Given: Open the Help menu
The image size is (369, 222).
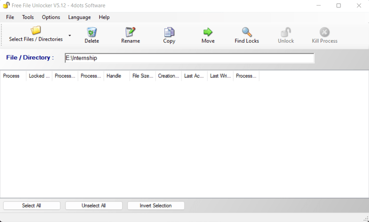Looking at the screenshot, I should pyautogui.click(x=104, y=17).
